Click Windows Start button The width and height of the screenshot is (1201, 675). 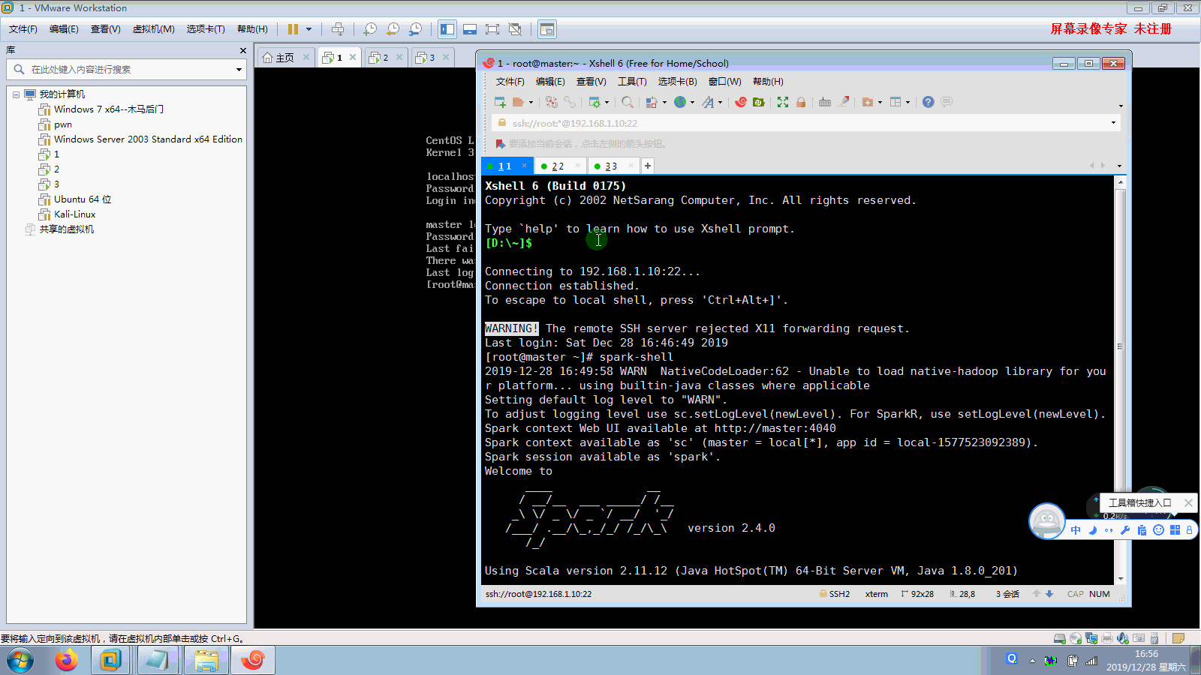20,661
